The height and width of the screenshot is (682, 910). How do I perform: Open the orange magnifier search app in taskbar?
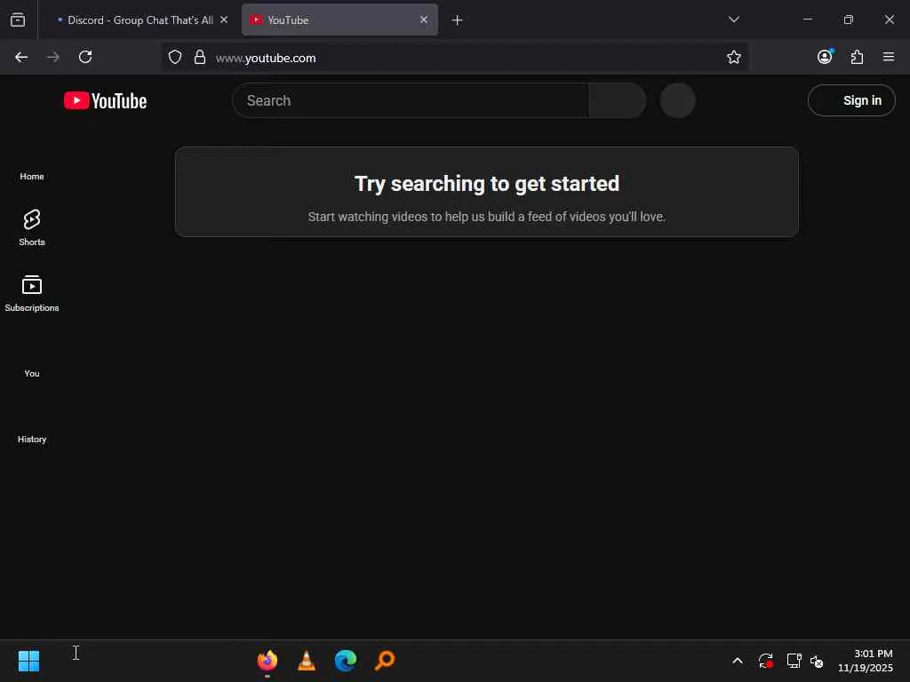[385, 661]
